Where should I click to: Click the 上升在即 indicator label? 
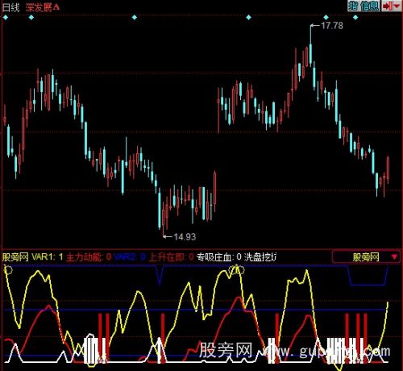pyautogui.click(x=167, y=257)
